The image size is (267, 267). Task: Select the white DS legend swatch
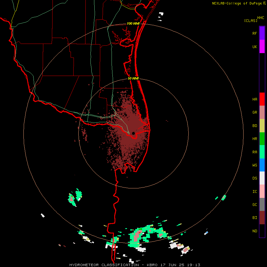click(x=262, y=178)
